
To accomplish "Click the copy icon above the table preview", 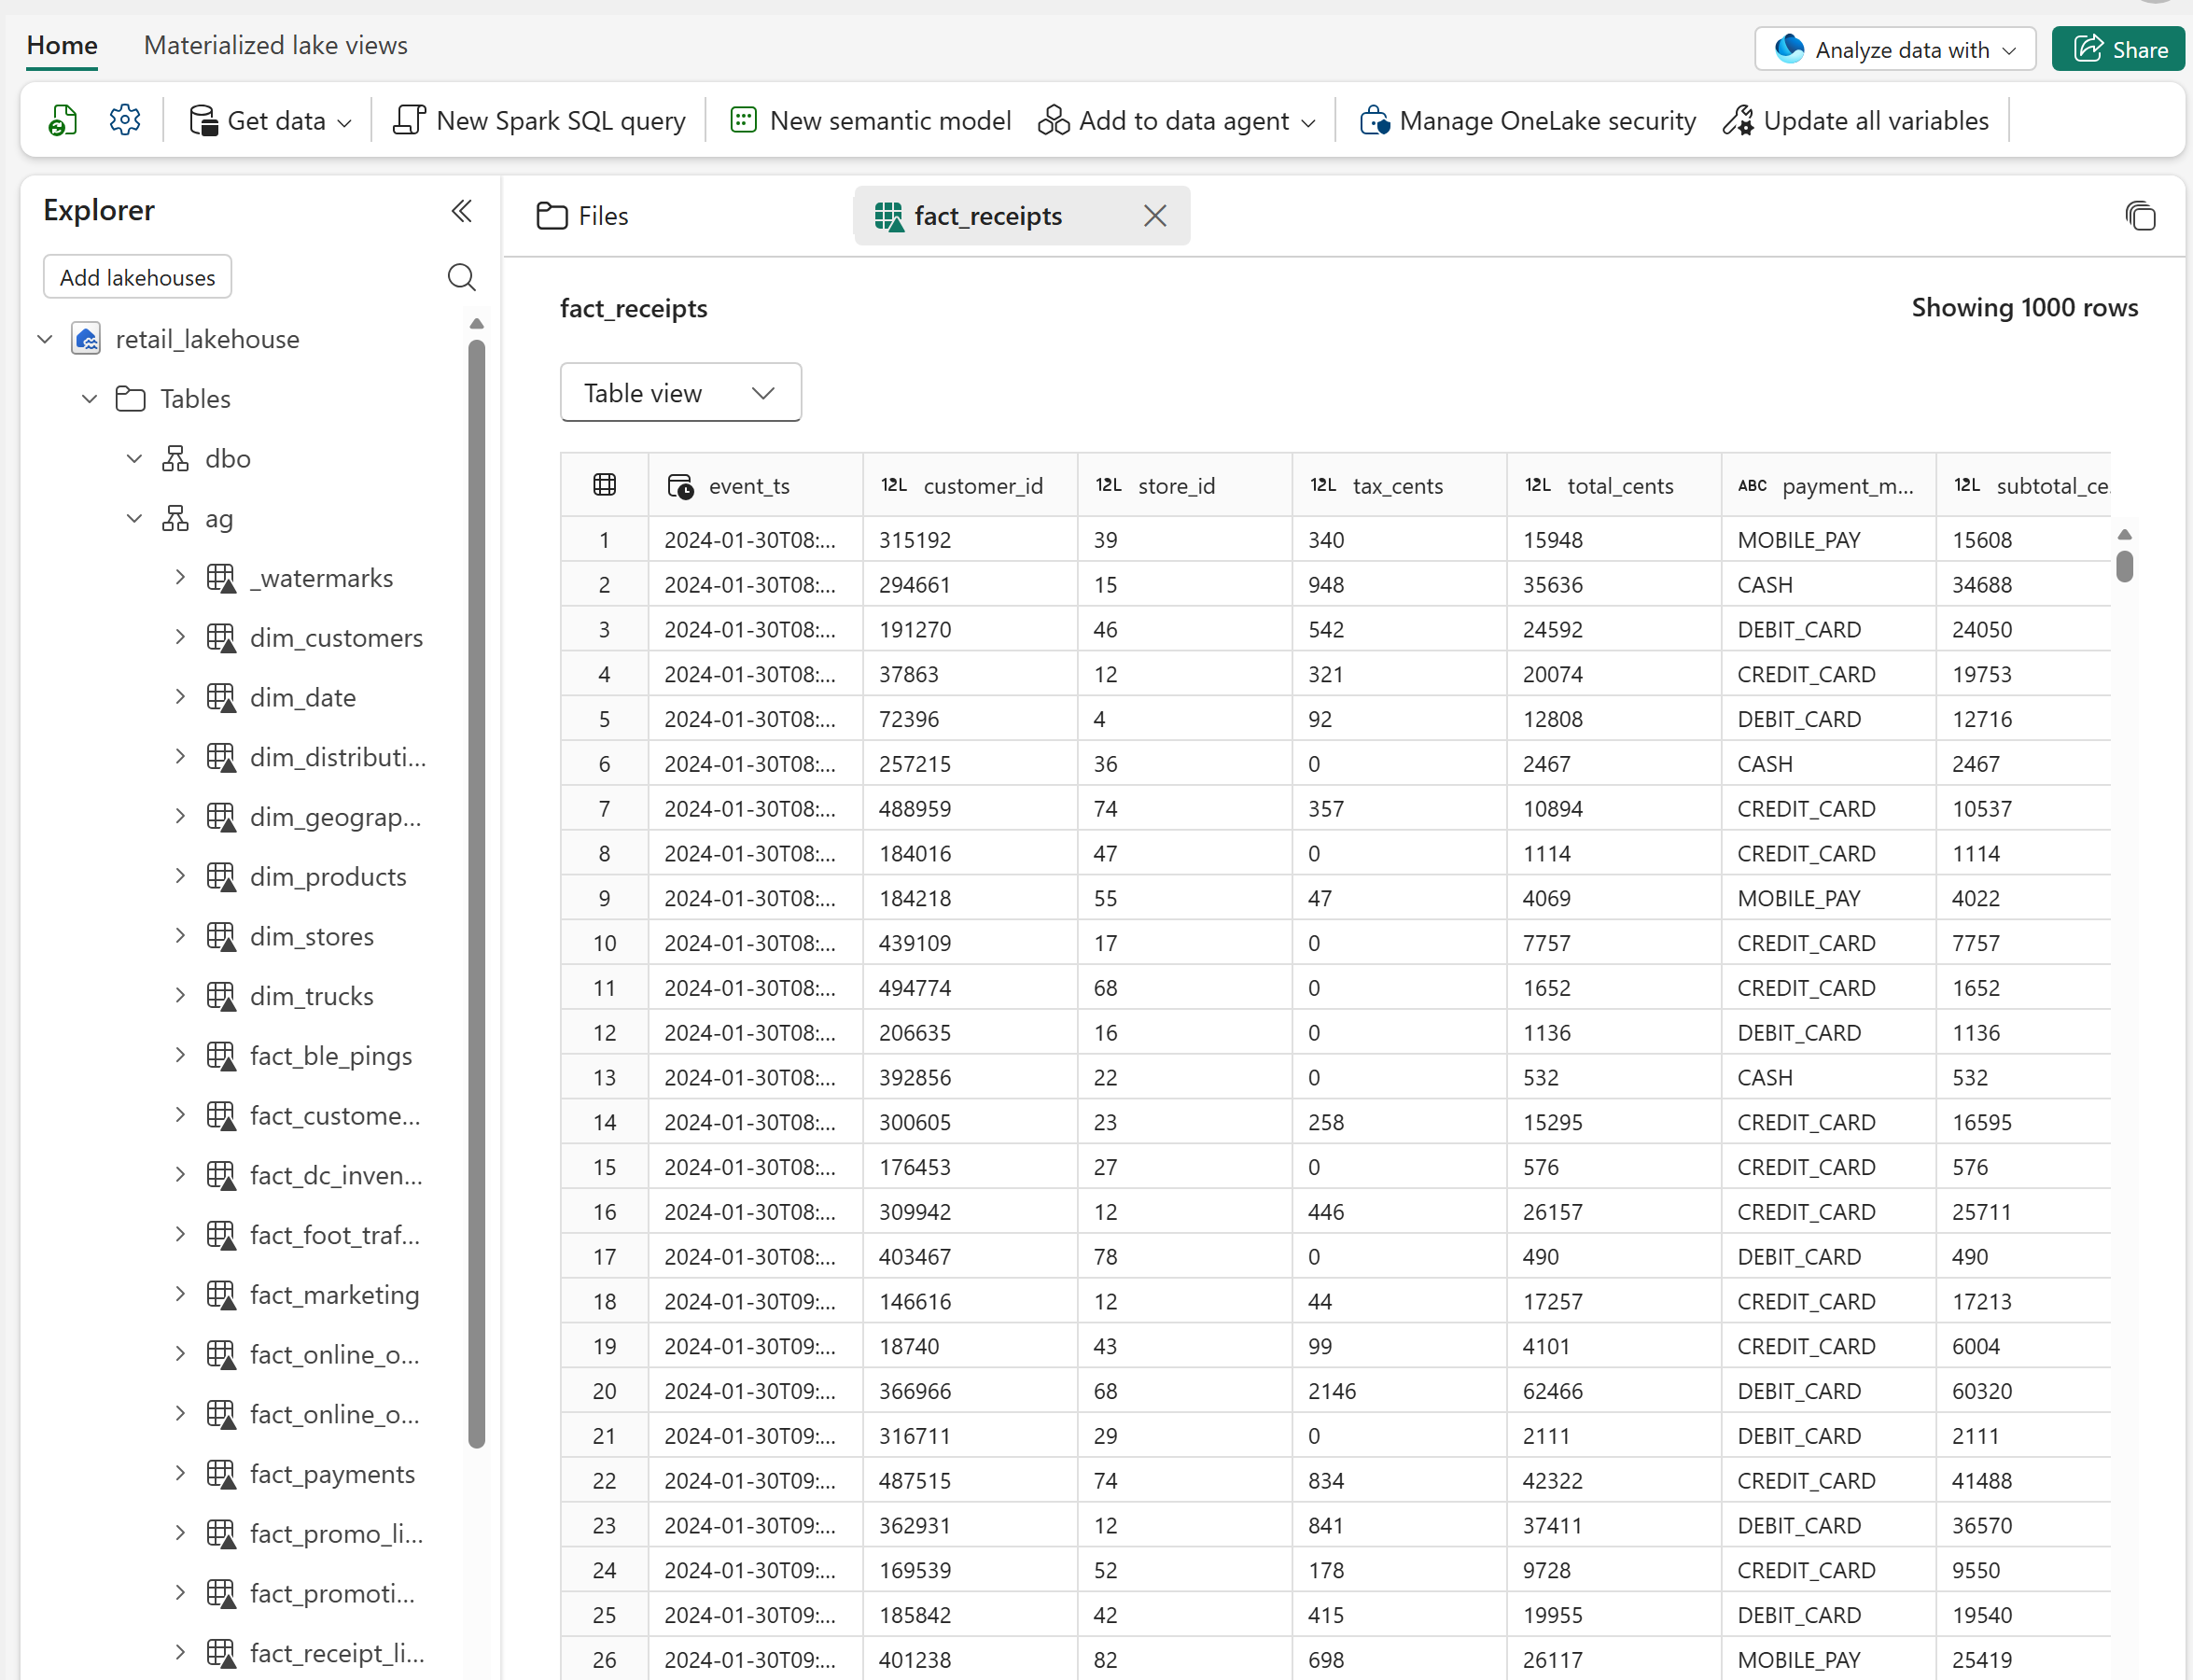I will [x=2140, y=216].
